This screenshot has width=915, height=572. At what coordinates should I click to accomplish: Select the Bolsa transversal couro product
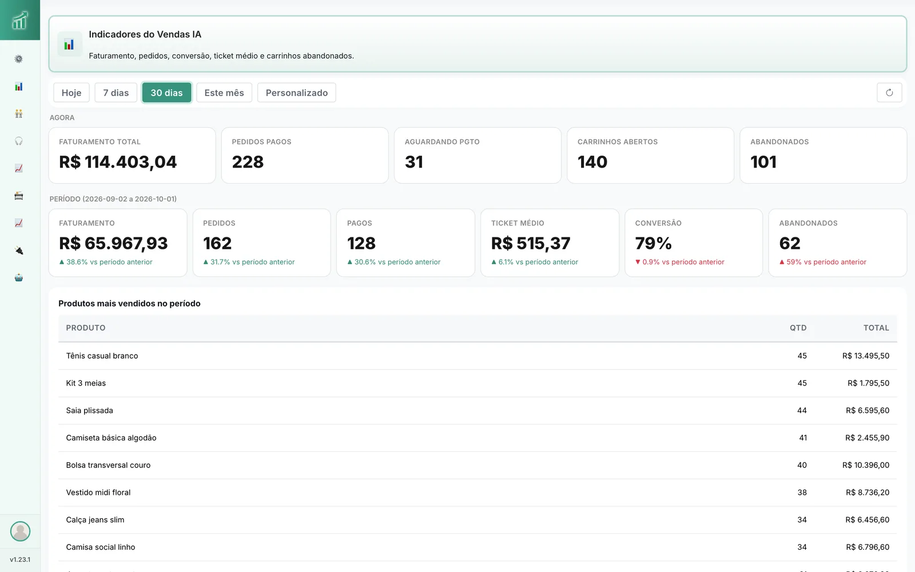pos(108,465)
